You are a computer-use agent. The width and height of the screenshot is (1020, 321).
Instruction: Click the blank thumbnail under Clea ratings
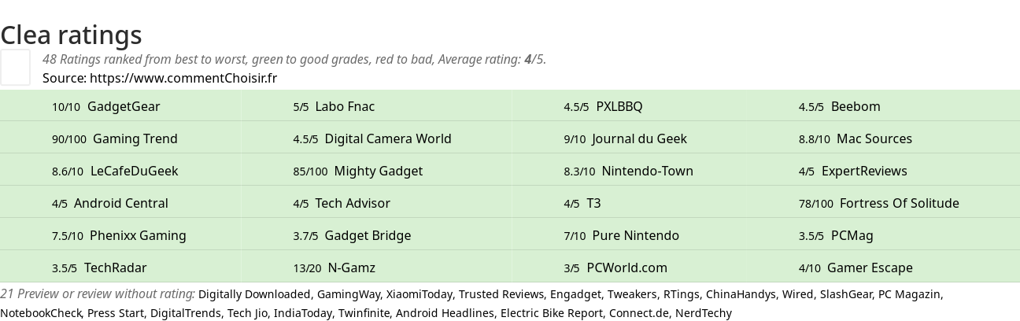(x=15, y=67)
